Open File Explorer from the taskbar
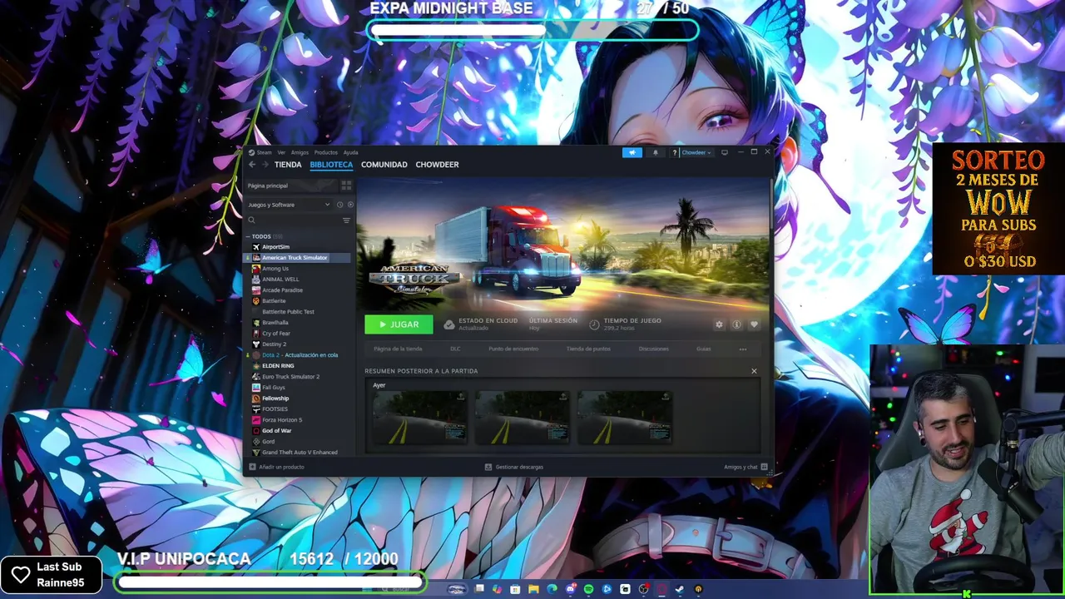This screenshot has height=599, width=1065. tap(533, 590)
